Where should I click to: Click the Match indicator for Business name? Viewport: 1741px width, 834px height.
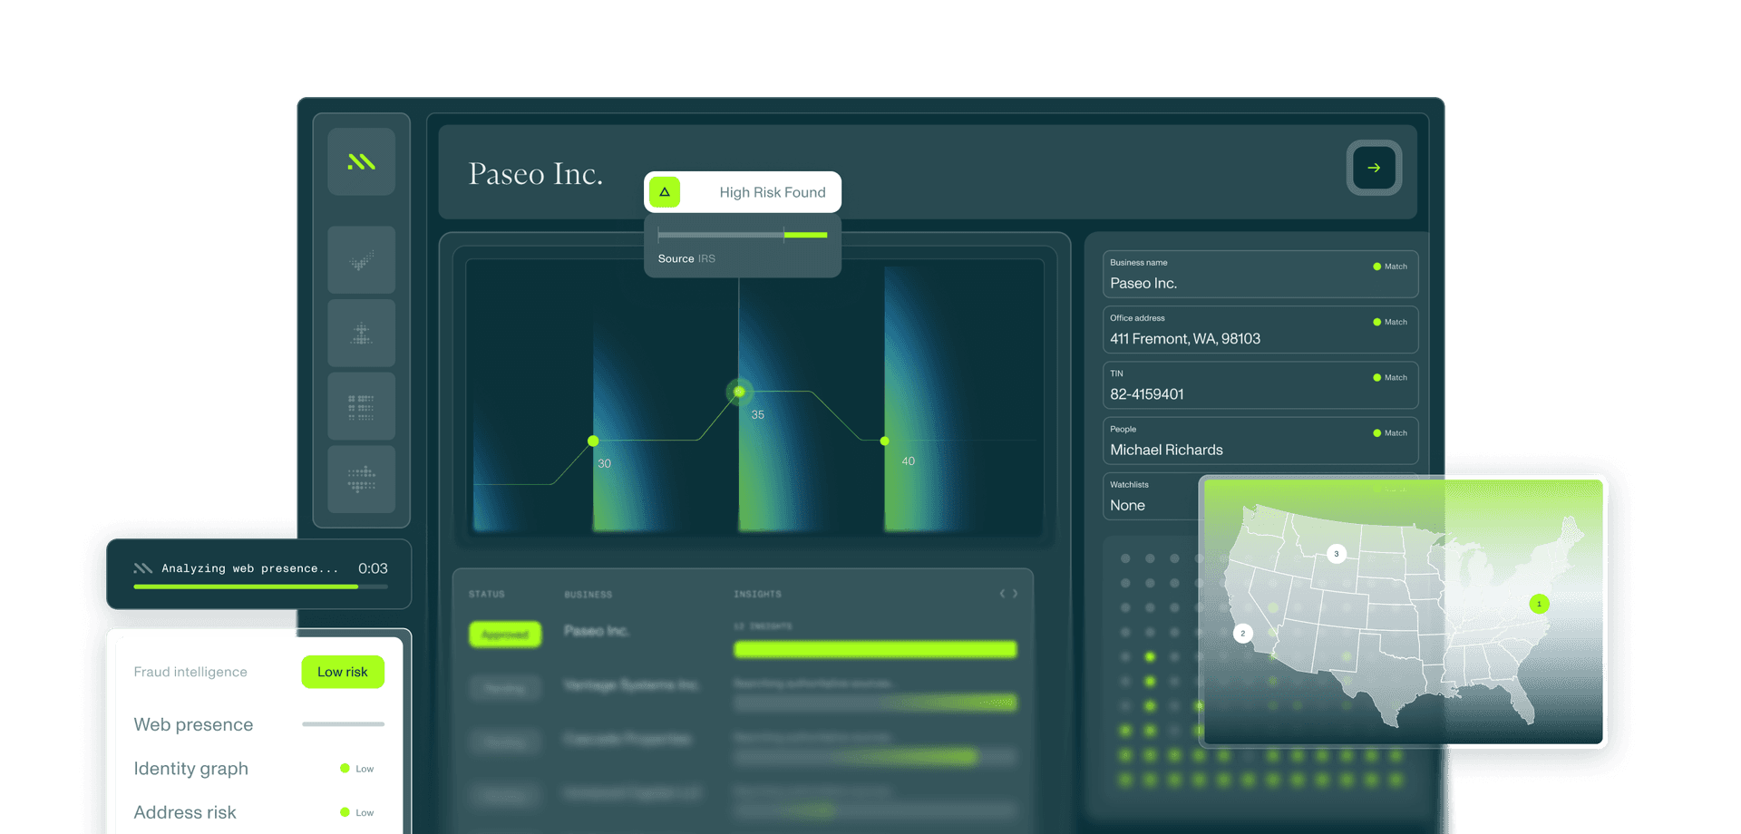1389,267
